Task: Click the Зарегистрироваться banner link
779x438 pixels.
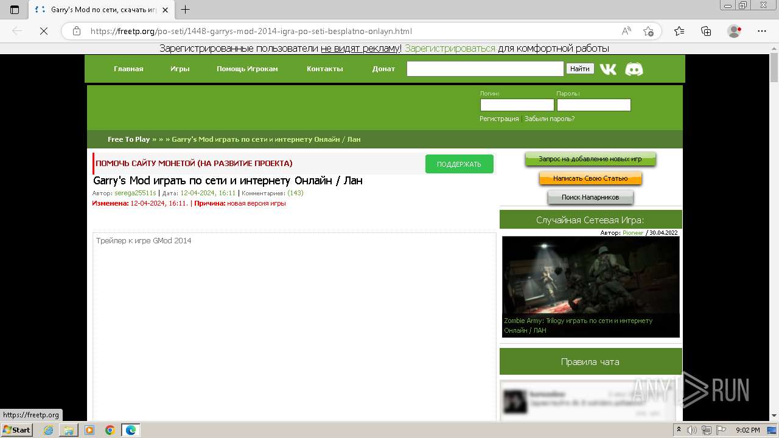Action: point(450,49)
